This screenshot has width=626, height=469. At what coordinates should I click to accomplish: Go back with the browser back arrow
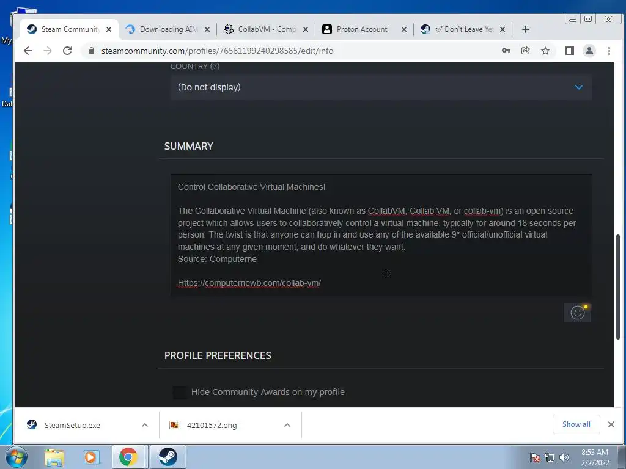(28, 51)
